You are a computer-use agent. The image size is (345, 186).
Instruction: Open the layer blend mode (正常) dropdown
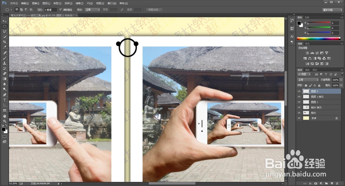(x=308, y=80)
